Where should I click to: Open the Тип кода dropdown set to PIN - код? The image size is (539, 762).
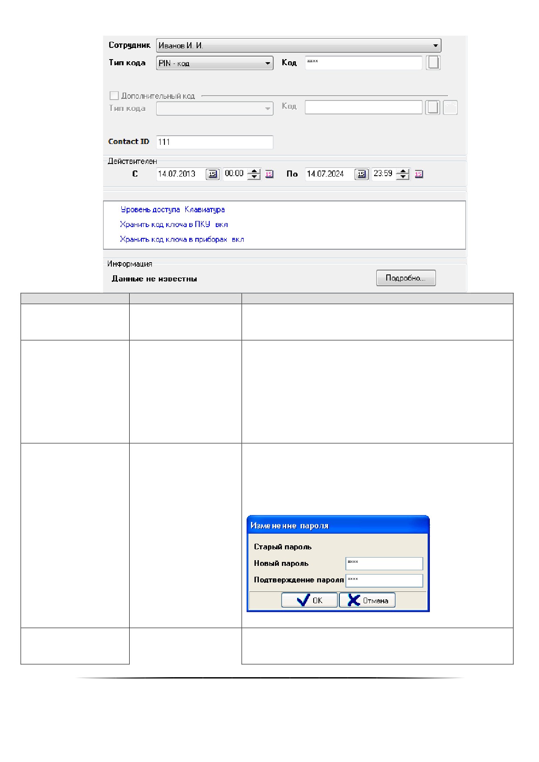pyautogui.click(x=214, y=63)
